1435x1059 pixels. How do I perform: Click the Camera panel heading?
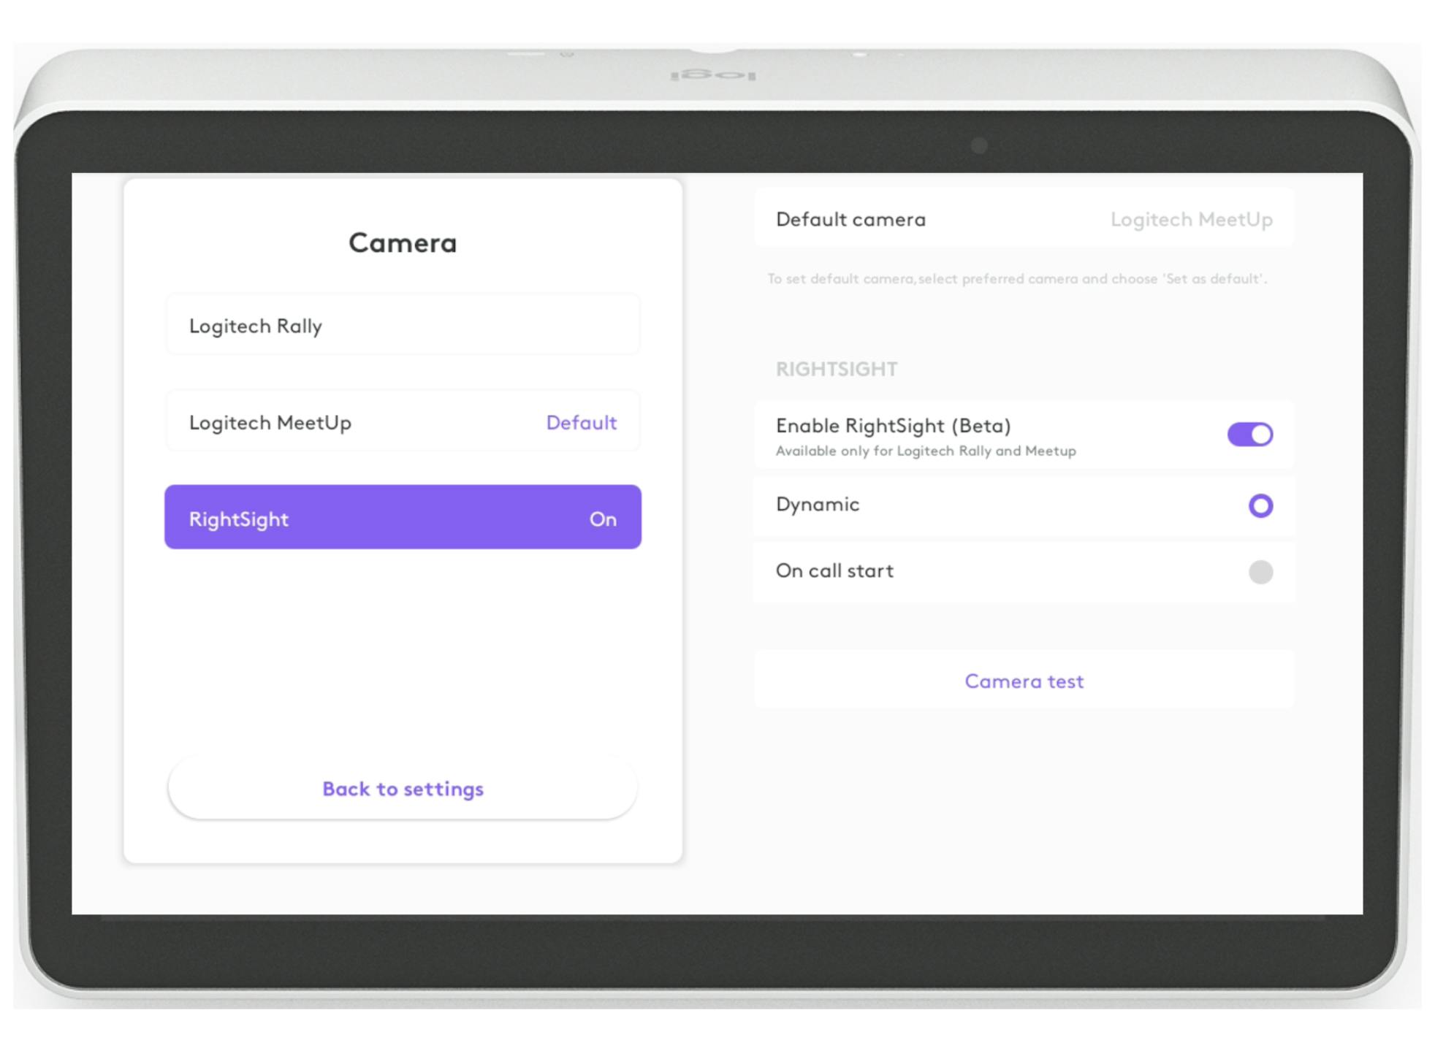tap(402, 242)
